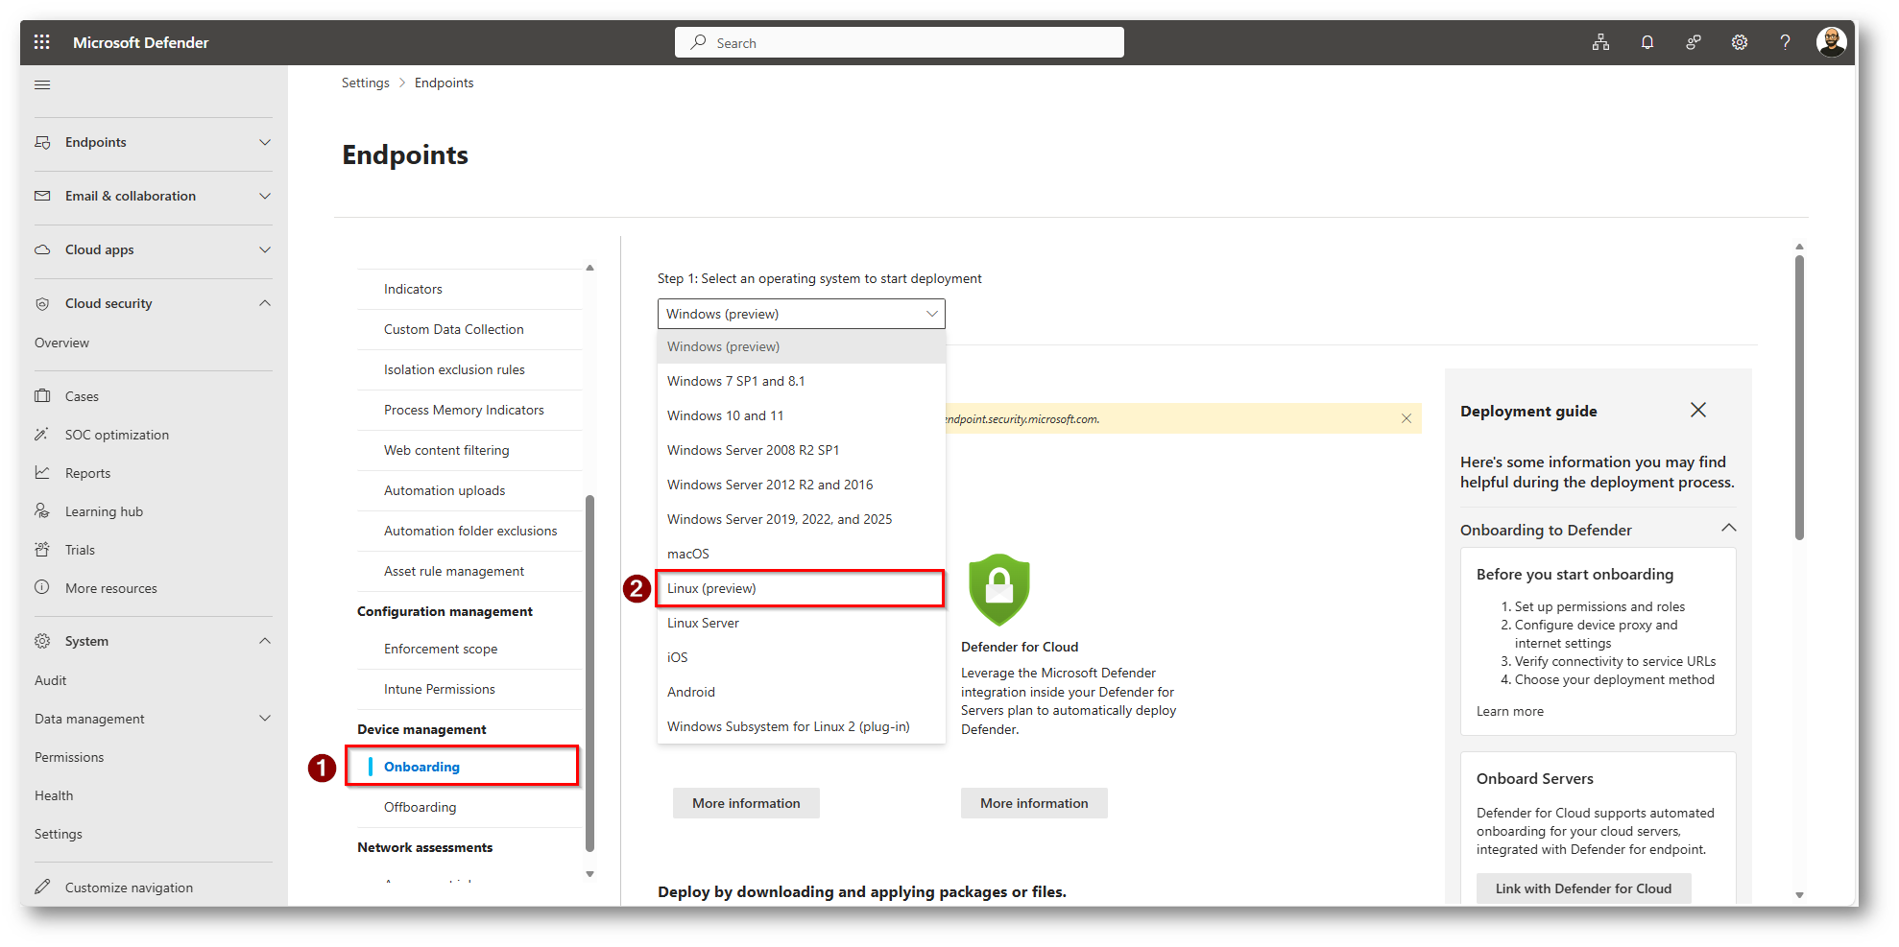Expand the Endpoints sidebar section chevron
The width and height of the screenshot is (1899, 947).
tap(265, 142)
